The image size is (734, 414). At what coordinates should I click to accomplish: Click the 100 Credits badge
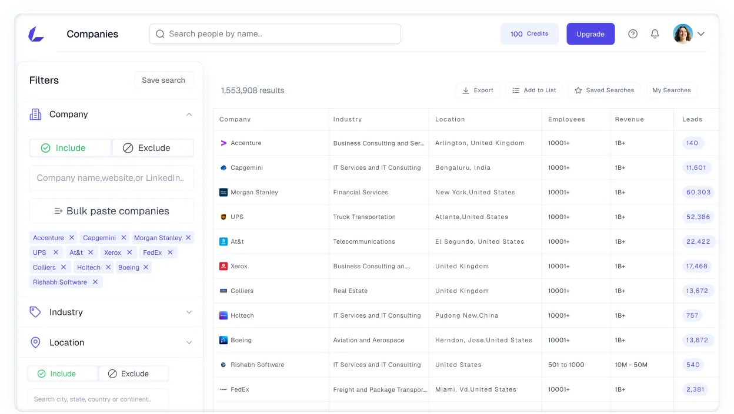[529, 34]
